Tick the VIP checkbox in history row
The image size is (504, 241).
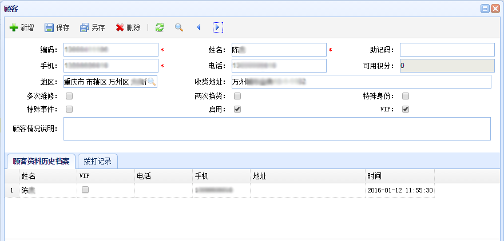85,190
